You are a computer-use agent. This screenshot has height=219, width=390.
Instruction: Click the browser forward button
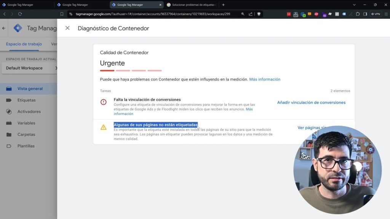tap(12, 14)
